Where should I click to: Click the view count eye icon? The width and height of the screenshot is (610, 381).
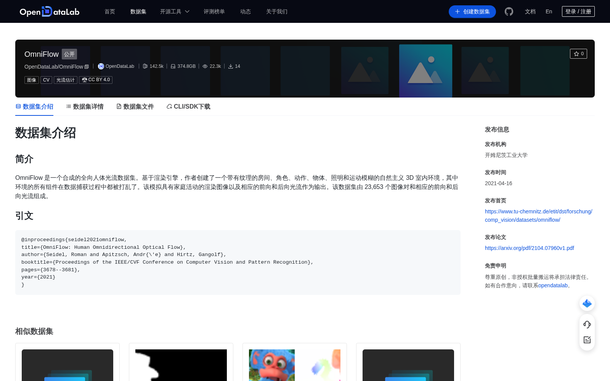pos(205,66)
